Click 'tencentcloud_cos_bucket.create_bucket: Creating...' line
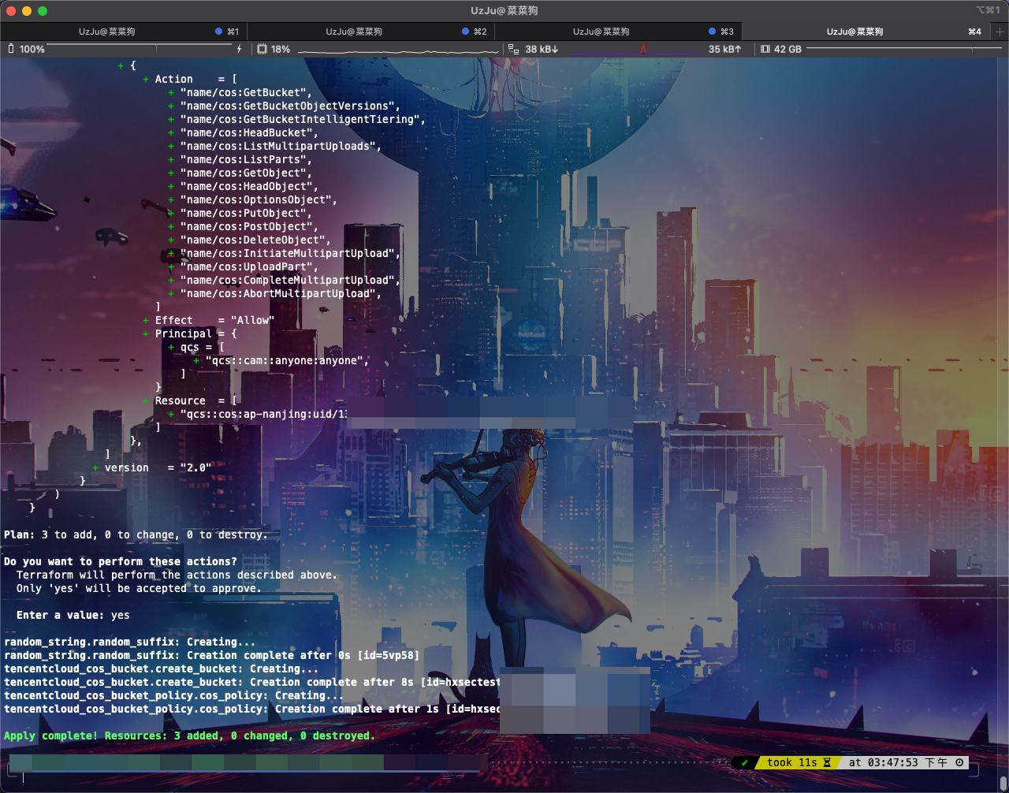The height and width of the screenshot is (793, 1009). [162, 668]
